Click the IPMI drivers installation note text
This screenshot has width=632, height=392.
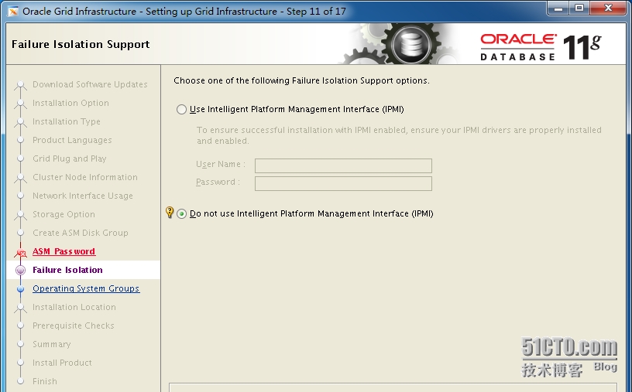[399, 135]
